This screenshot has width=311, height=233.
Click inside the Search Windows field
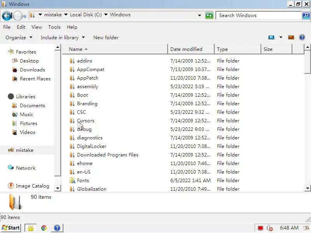point(259,15)
